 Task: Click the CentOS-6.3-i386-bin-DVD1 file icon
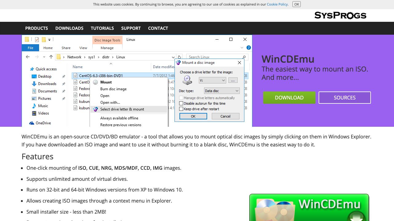(75, 76)
